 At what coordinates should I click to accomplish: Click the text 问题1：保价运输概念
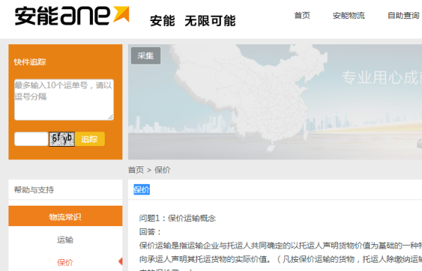178,218
